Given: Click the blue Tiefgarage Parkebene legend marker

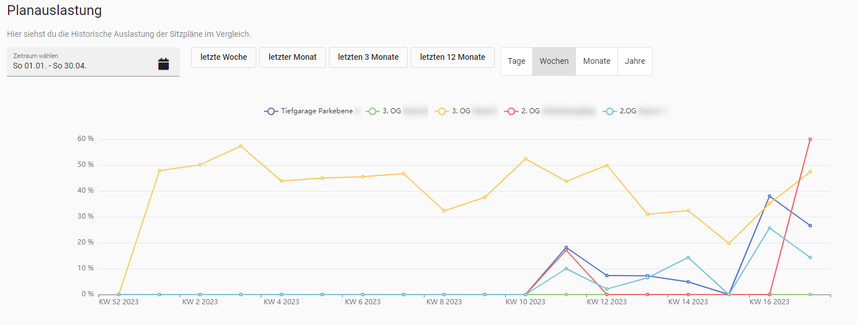Looking at the screenshot, I should point(271,111).
